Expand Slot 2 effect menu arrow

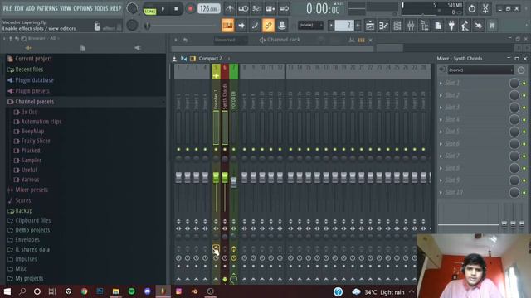[441, 95]
